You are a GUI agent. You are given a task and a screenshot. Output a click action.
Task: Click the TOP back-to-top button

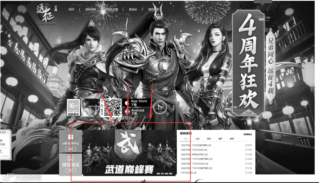249,113
